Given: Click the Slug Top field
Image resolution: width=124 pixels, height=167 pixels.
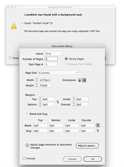Looking at the screenshot, I should click(x=40, y=131).
